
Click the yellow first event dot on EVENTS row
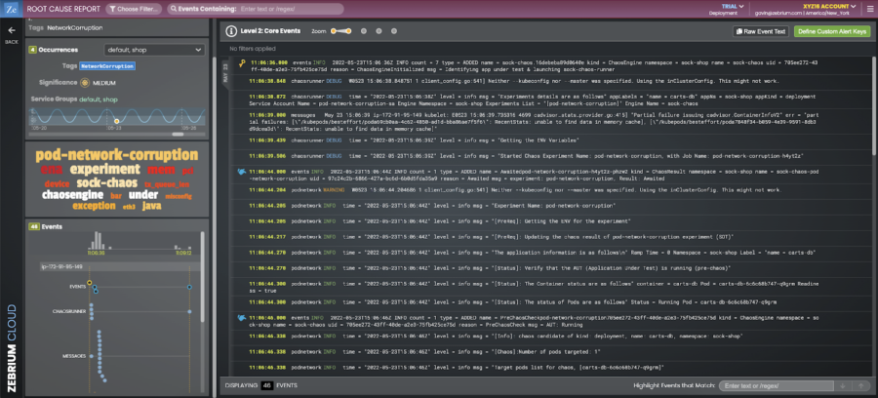[90, 283]
